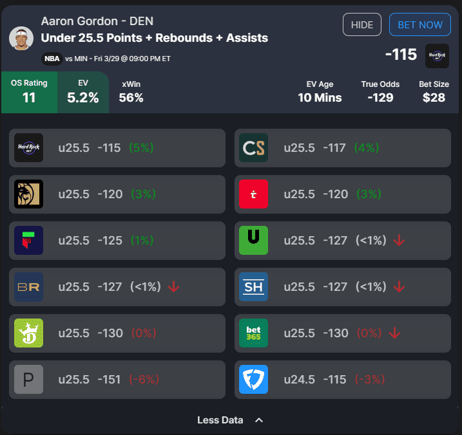Select the BetMGM lion icon
This screenshot has height=435, width=462.
[x=28, y=194]
